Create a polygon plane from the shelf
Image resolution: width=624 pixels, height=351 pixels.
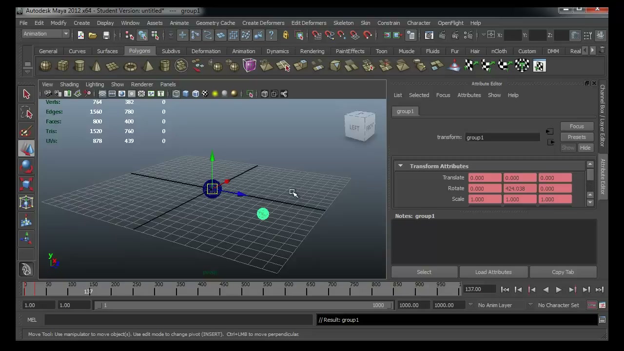113,66
